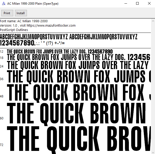The width and height of the screenshot is (155, 154).
Task: Click the 48 point sample text
Action: tap(79, 93)
